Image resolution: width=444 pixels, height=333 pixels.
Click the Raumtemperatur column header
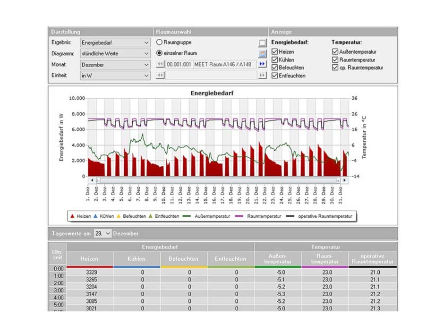tap(324, 259)
